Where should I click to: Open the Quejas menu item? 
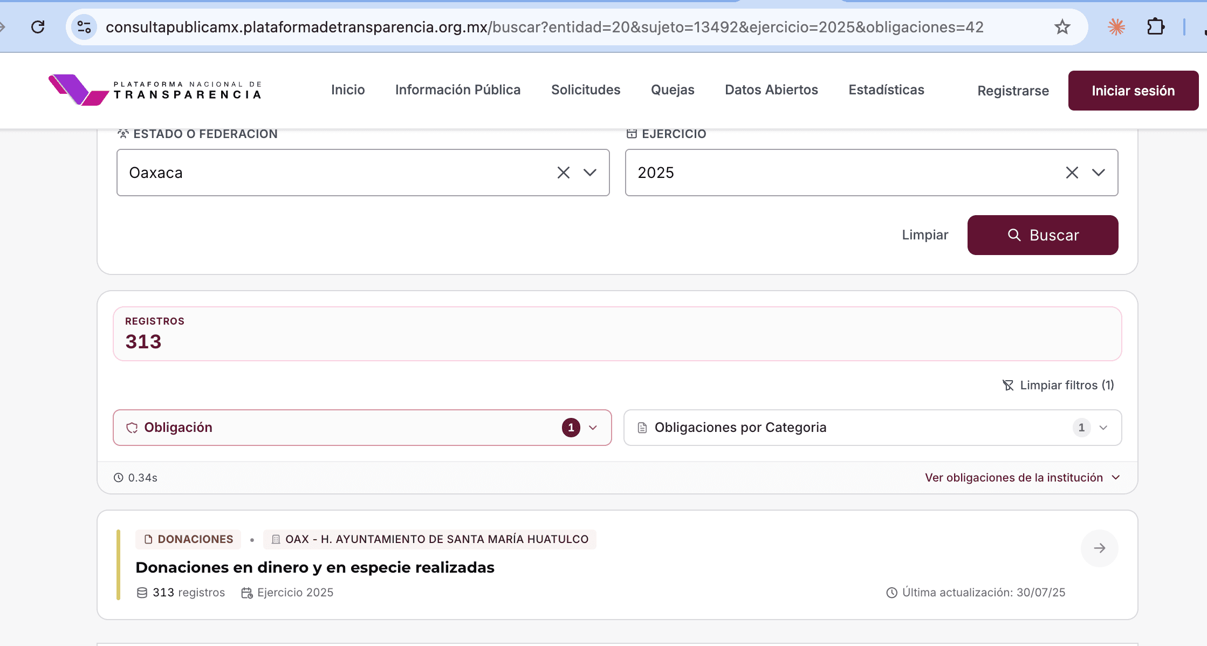[673, 90]
